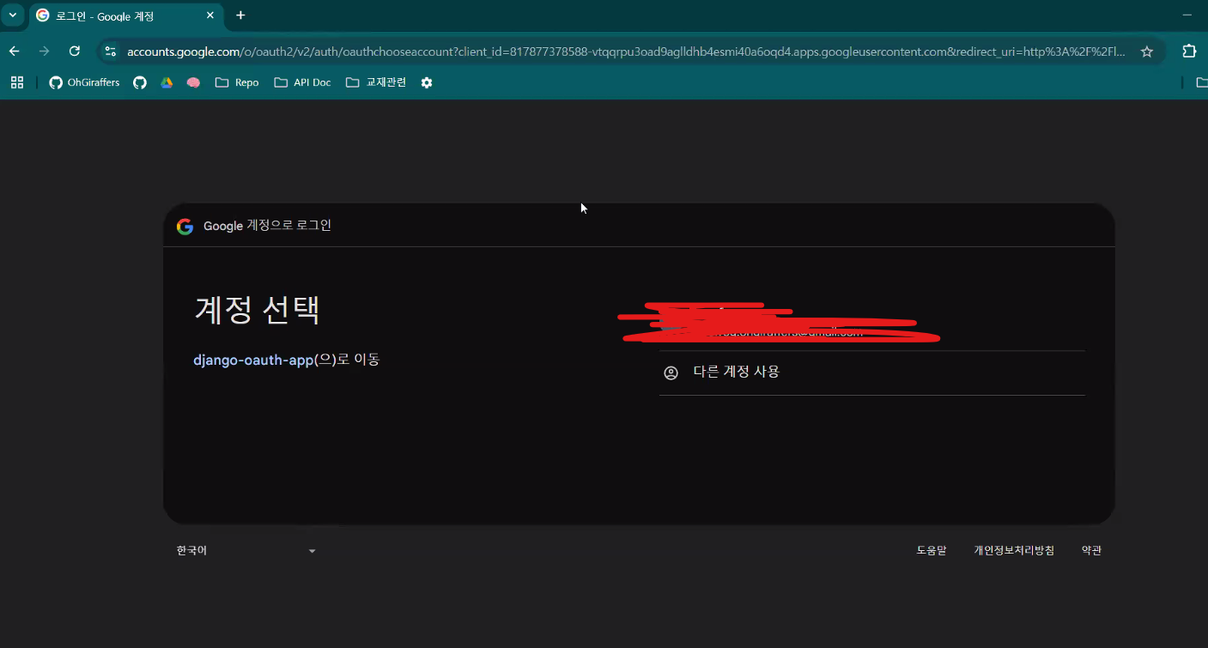Screen dimensions: 1208x648
Task: Open the 개인정보처리방침 link
Action: tap(1014, 550)
